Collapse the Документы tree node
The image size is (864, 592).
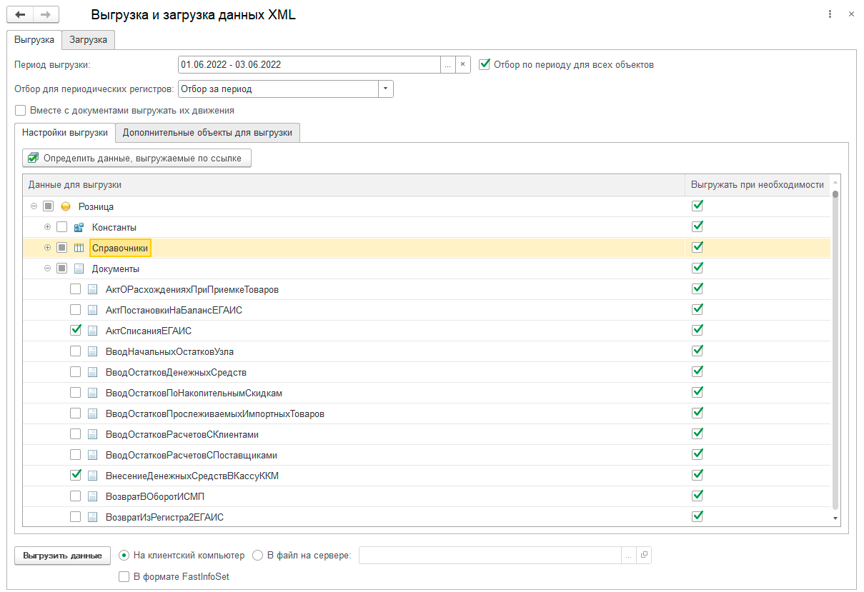coord(48,269)
